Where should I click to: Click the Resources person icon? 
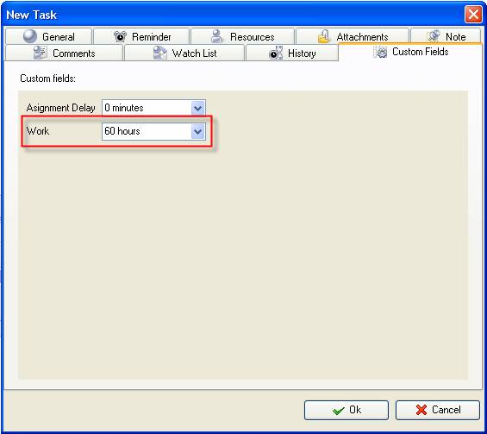(x=217, y=36)
